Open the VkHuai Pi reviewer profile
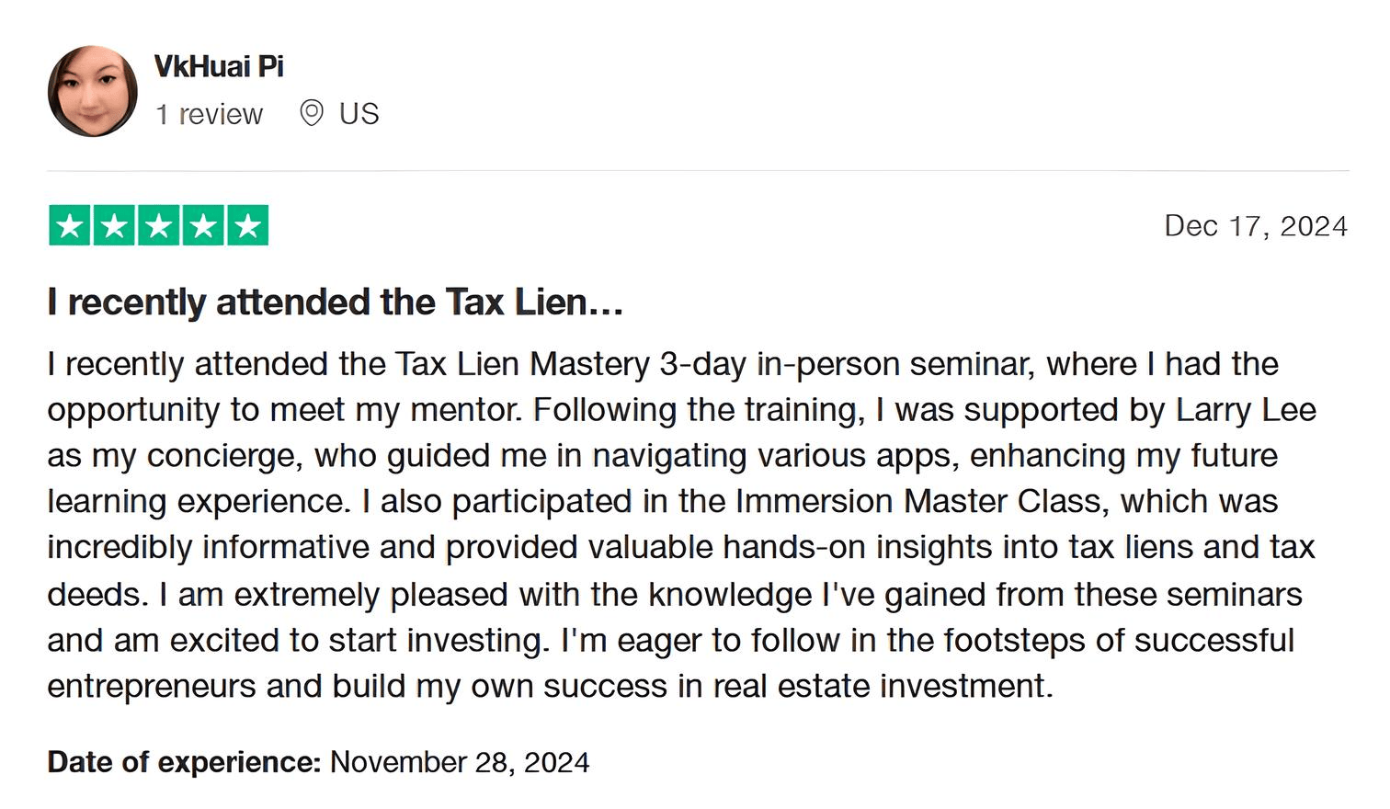 coord(219,66)
